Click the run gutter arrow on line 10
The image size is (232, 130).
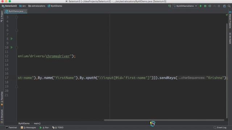[12, 47]
